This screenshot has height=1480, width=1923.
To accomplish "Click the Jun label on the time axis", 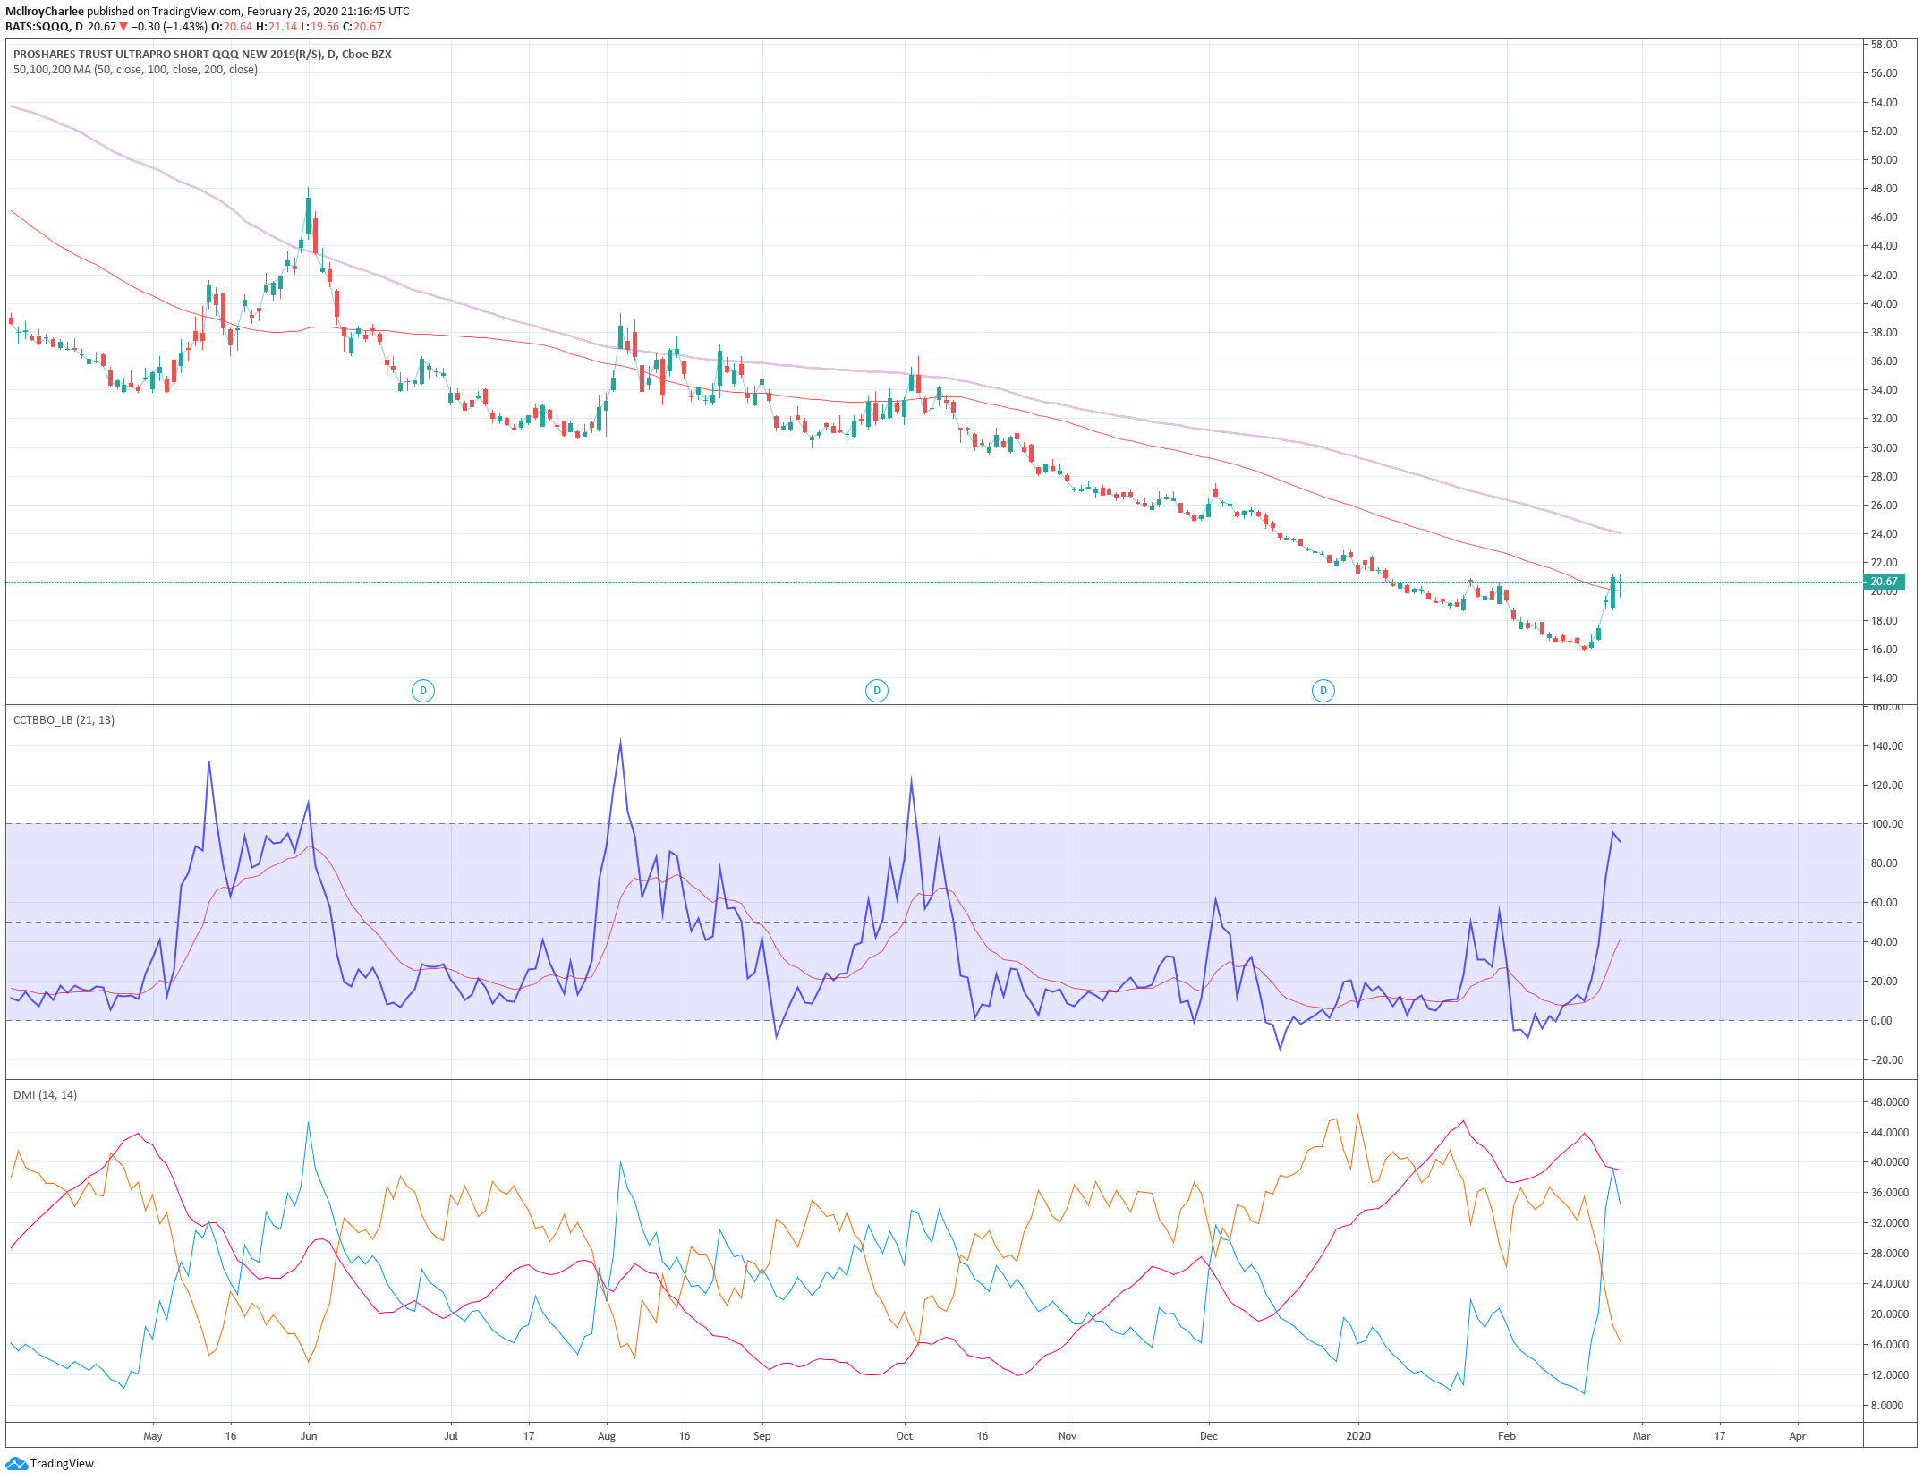I will tap(309, 1435).
